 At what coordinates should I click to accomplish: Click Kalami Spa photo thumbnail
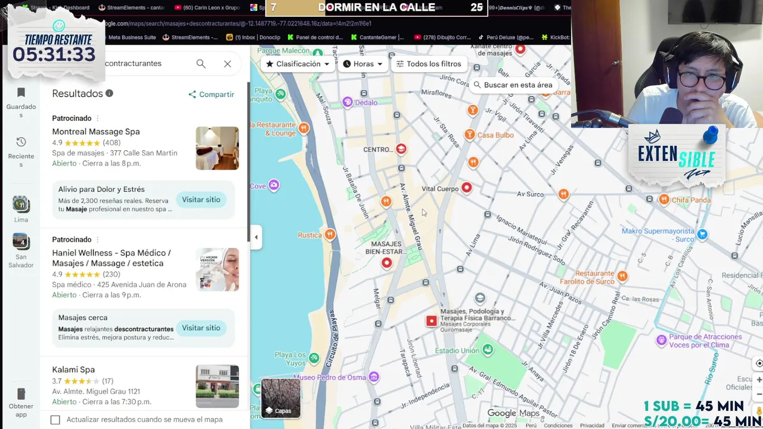[217, 386]
